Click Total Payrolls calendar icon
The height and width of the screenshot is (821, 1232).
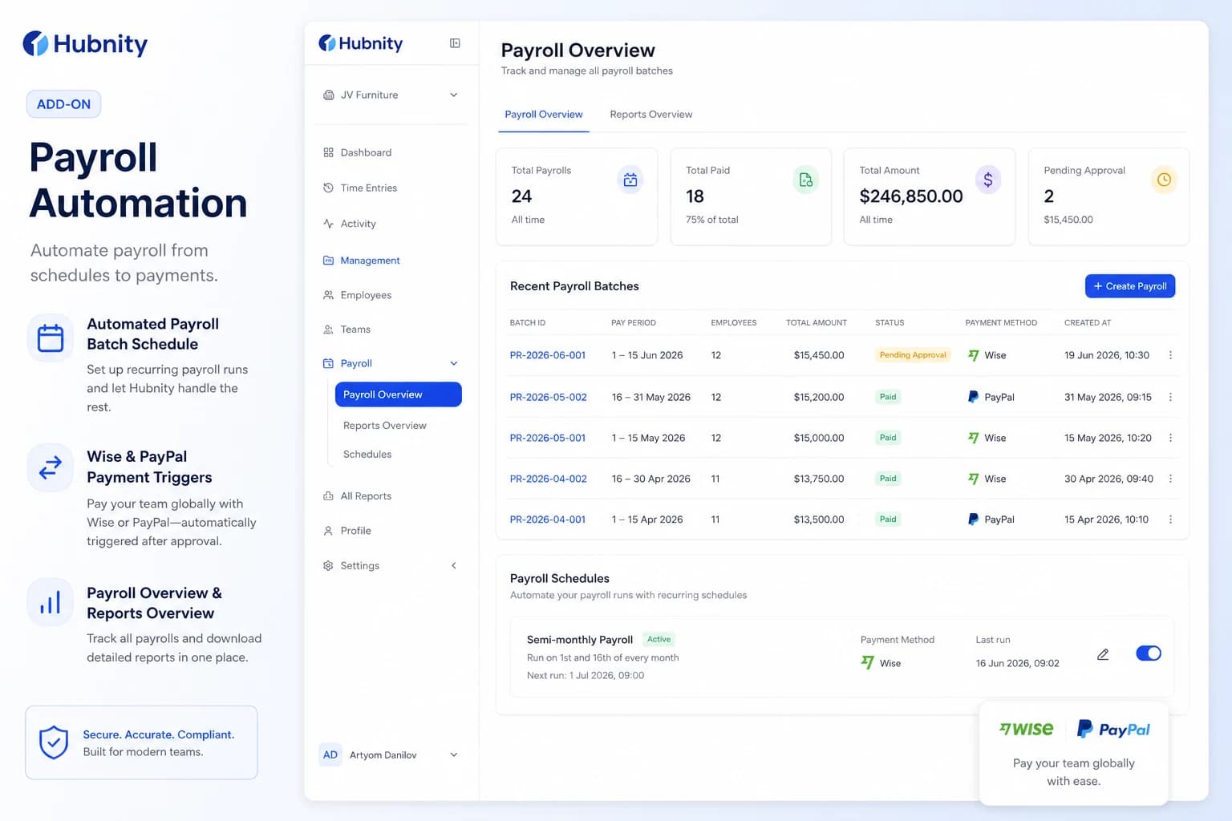pos(630,180)
